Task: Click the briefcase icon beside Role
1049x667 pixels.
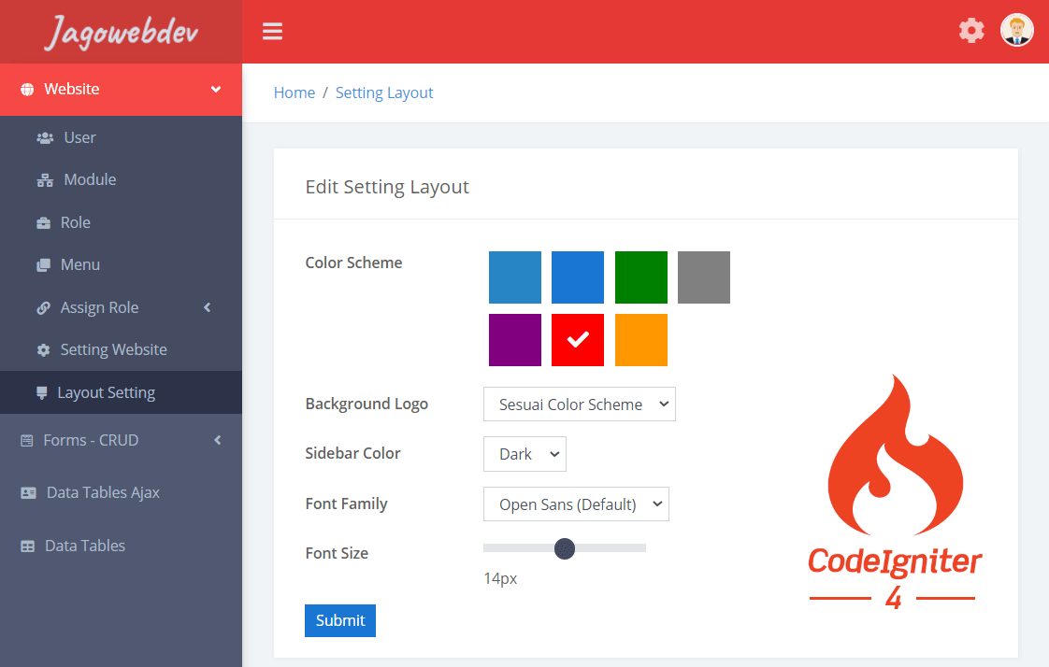Action: [x=44, y=223]
